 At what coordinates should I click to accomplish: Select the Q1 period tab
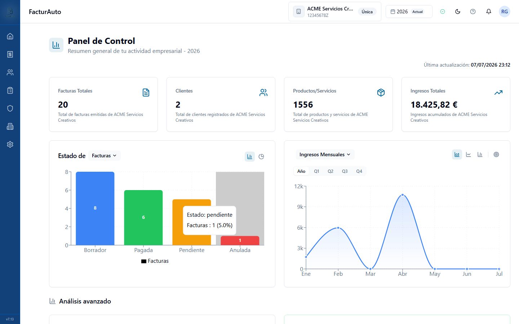coord(316,171)
